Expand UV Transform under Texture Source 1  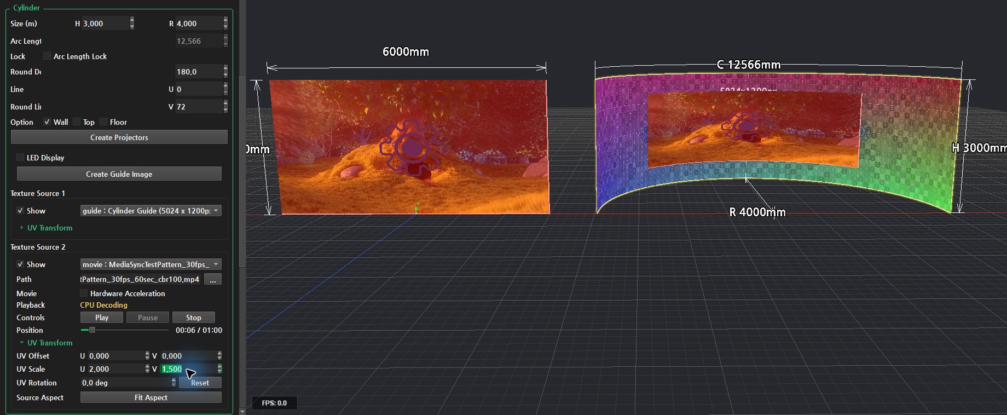pyautogui.click(x=47, y=228)
